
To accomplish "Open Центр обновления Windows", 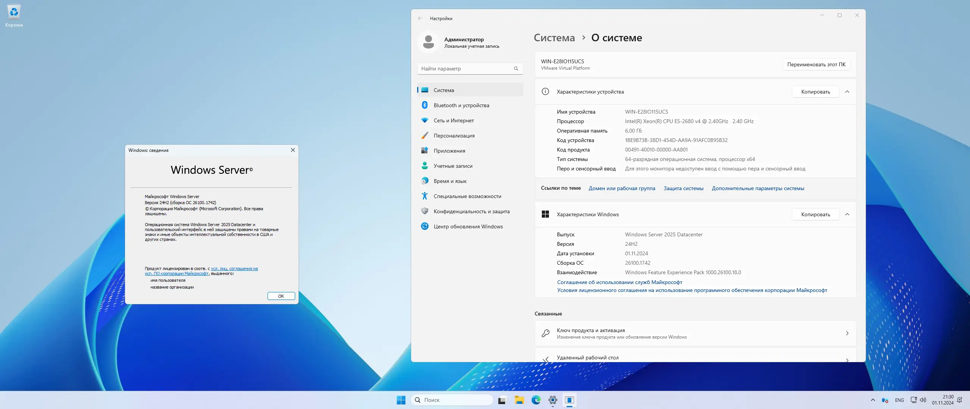I will pos(468,226).
